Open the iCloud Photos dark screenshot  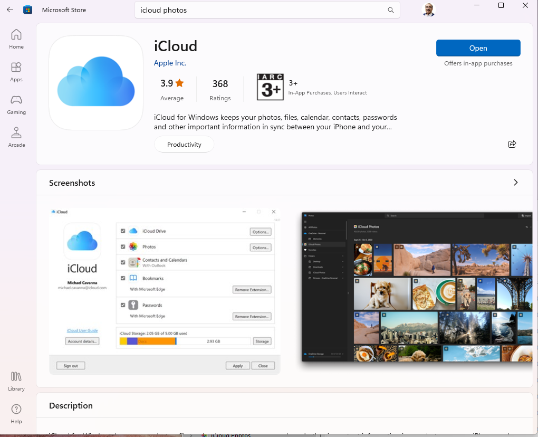coord(417,288)
